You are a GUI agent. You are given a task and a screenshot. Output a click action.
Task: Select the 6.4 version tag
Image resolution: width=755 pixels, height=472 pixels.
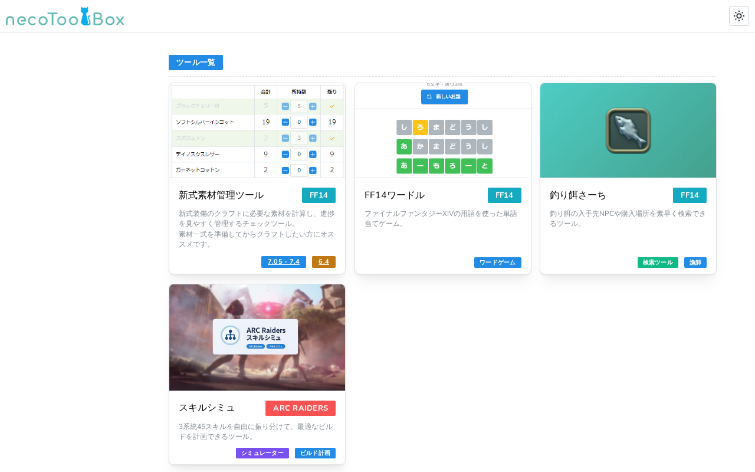pyautogui.click(x=324, y=262)
